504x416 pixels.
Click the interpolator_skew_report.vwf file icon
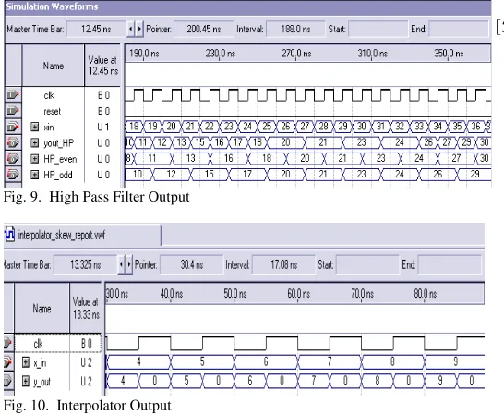pyautogui.click(x=9, y=234)
